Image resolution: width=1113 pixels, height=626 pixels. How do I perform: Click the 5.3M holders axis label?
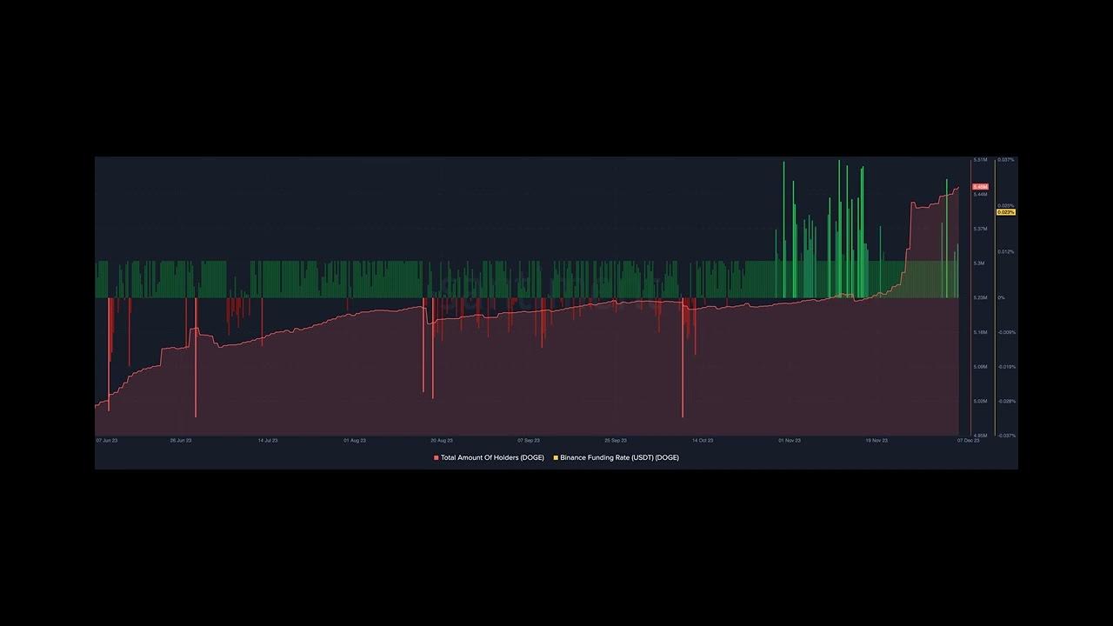[979, 263]
